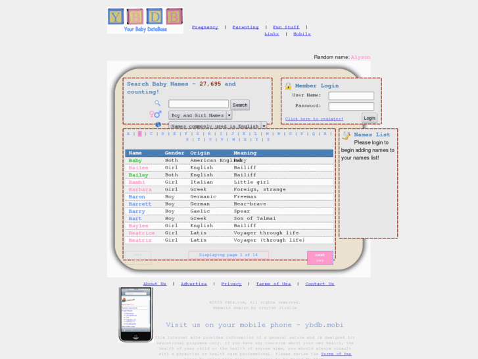Open the Advertise footer link
The height and width of the screenshot is (359, 478).
click(x=194, y=284)
